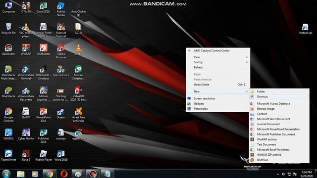Select Shortcut in New submenu

[x=279, y=97]
